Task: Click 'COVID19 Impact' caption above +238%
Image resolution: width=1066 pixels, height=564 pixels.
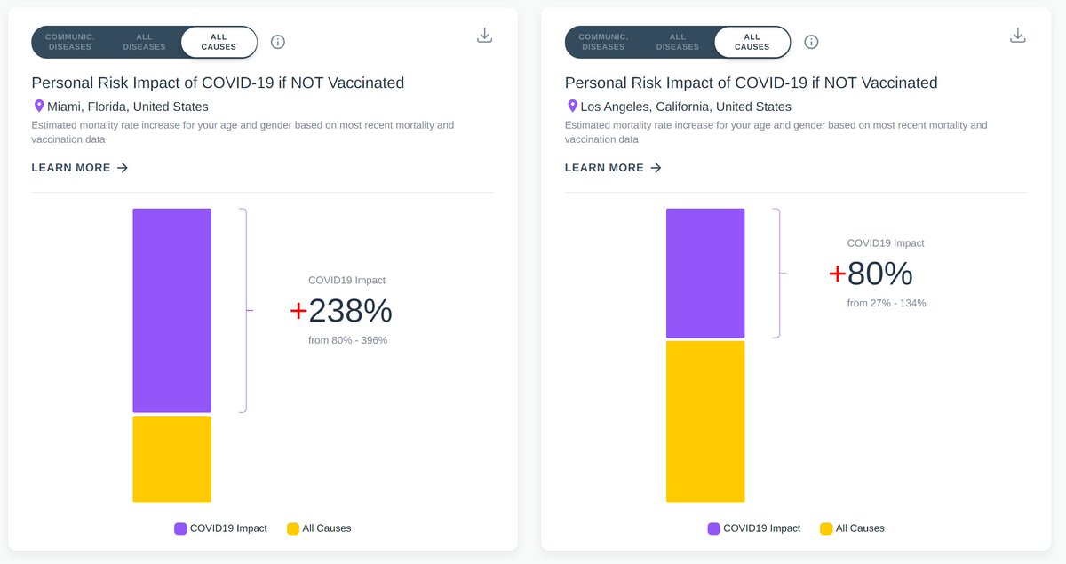Action: click(346, 281)
